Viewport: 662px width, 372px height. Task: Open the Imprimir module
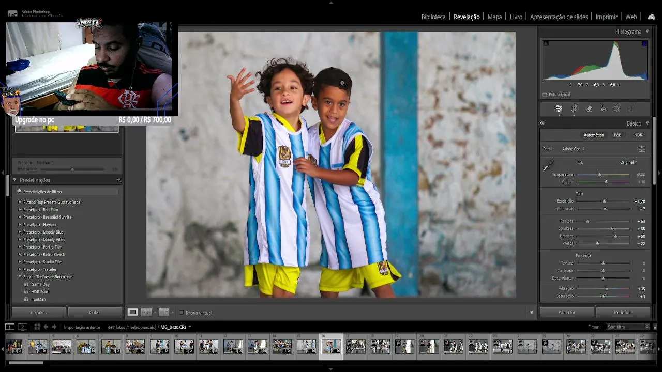(607, 17)
